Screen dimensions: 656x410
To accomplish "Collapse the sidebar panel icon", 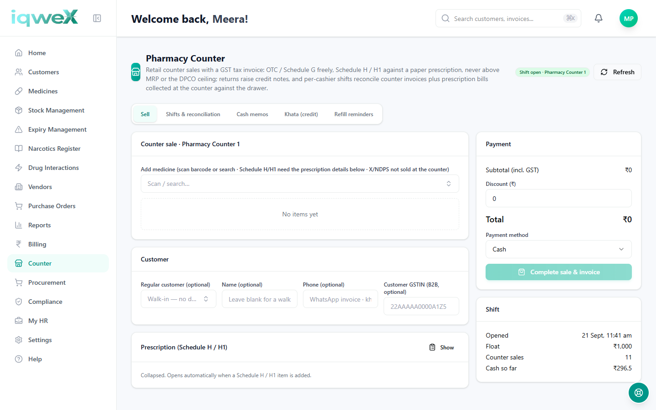I will [97, 18].
